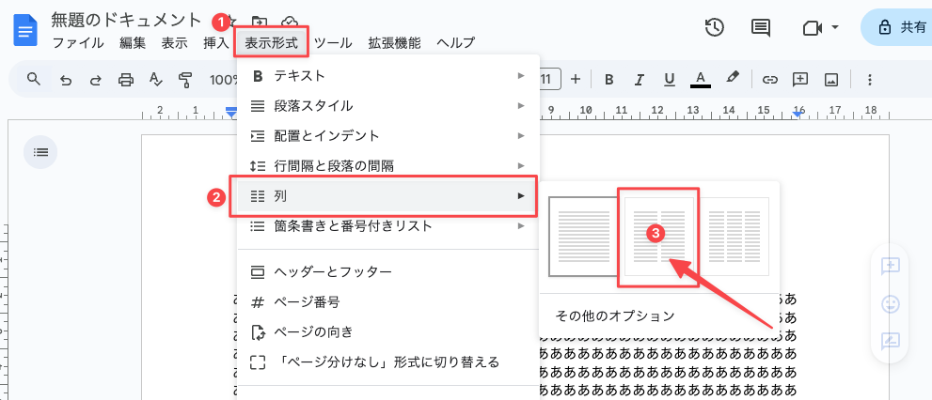Toggle underline formatting in toolbar
Image resolution: width=932 pixels, height=400 pixels.
coord(670,80)
